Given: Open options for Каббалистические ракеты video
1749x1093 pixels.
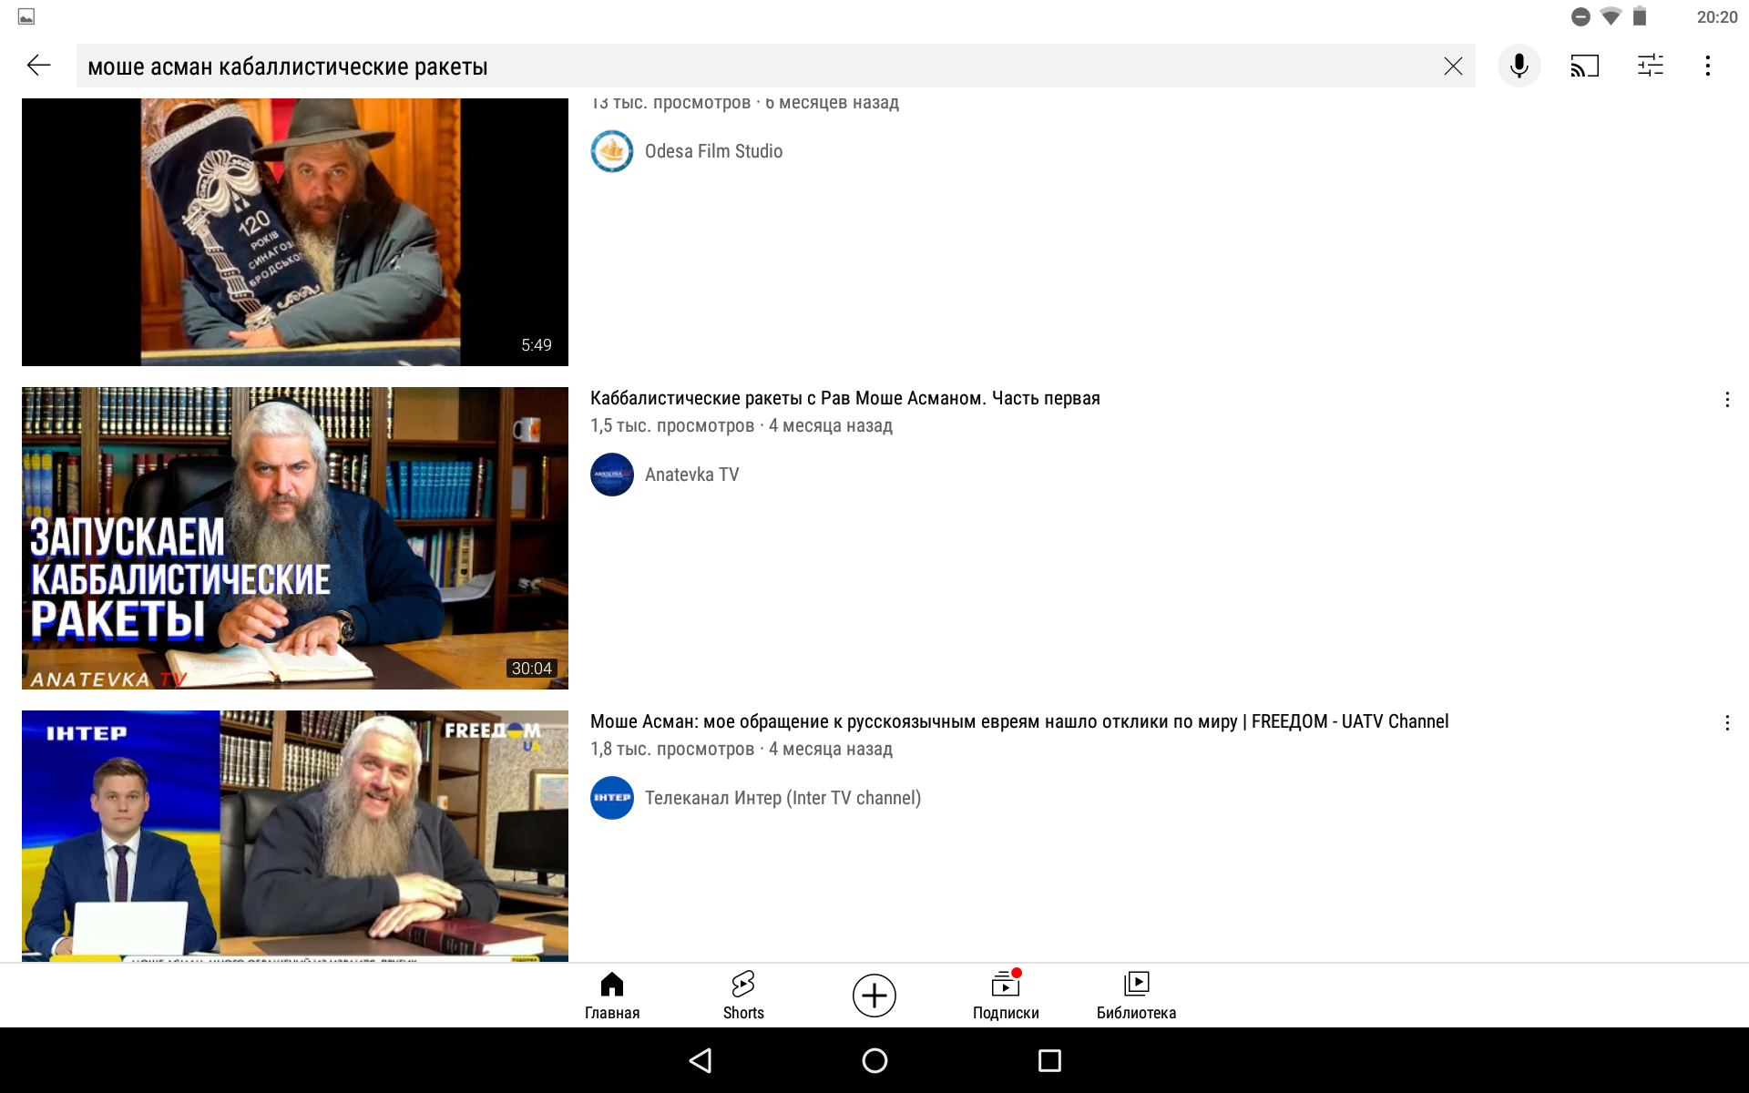Looking at the screenshot, I should pyautogui.click(x=1727, y=400).
